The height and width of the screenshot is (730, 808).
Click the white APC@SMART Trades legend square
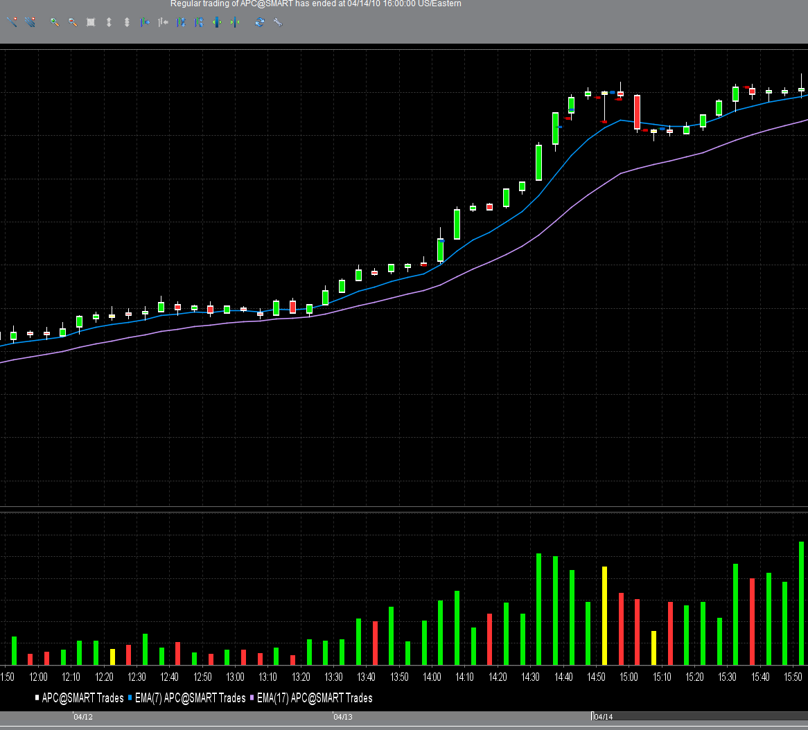(37, 697)
